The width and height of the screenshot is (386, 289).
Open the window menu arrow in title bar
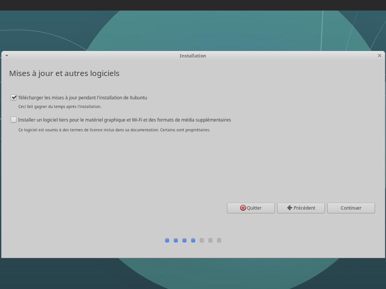click(x=7, y=56)
